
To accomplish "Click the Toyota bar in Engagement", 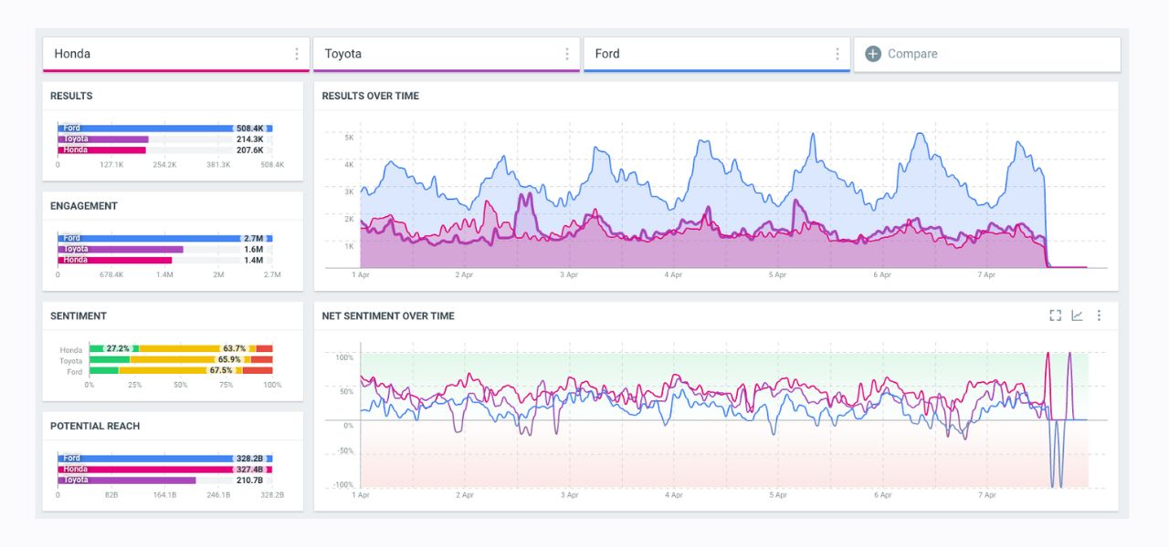I will pyautogui.click(x=121, y=249).
